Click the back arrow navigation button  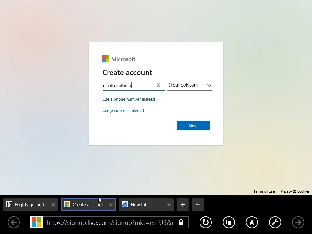(x=14, y=222)
